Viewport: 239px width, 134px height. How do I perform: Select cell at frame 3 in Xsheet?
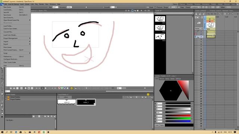tap(211, 36)
